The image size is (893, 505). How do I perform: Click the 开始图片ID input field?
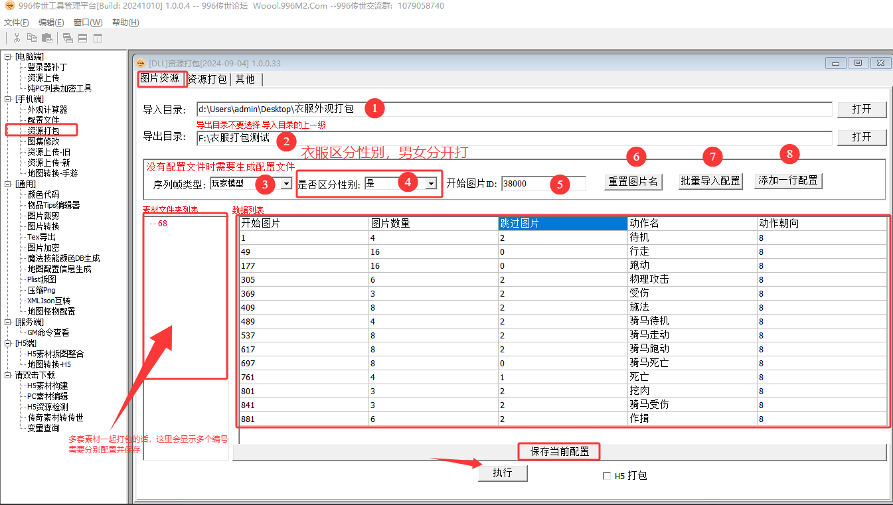click(x=543, y=184)
